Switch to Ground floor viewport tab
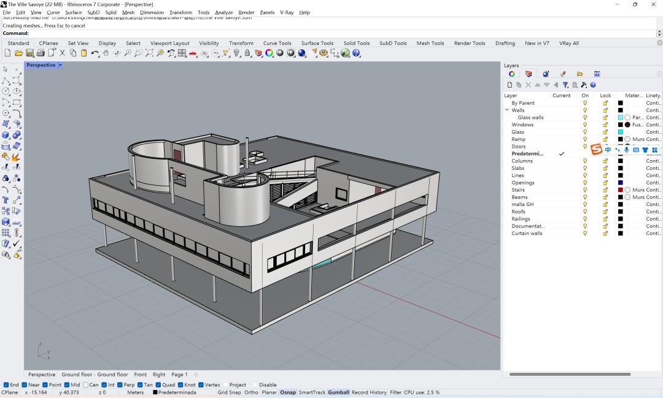This screenshot has height=398, width=663. (x=95, y=374)
